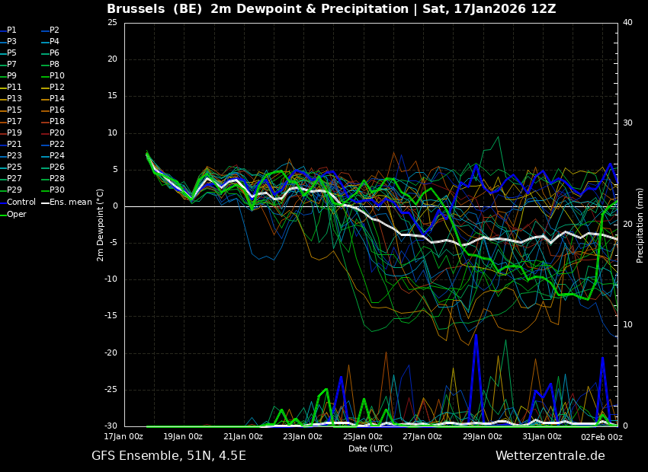This screenshot has height=472, width=648.
Task: Click the GFS Ensemble, 51N, 4.5E caption
Action: tap(168, 456)
